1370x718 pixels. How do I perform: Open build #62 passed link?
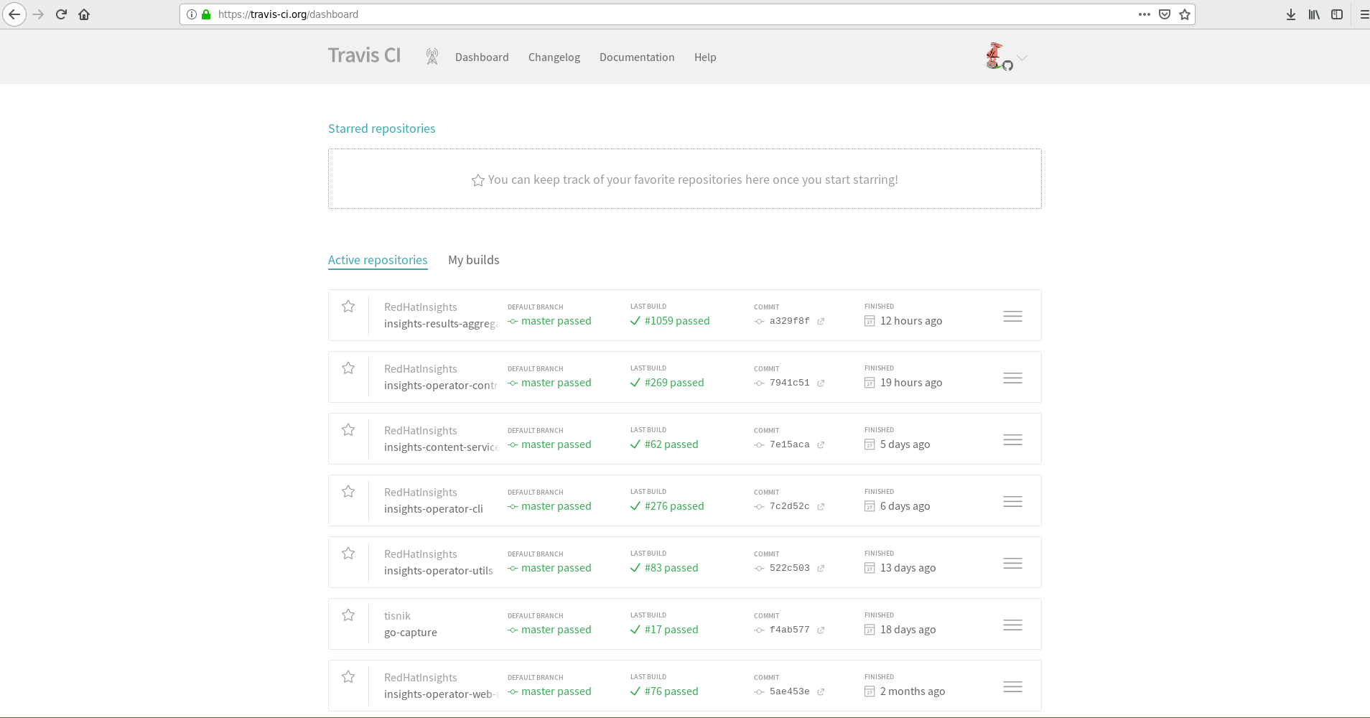671,444
